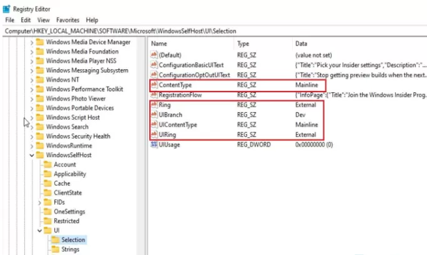Click the Ring string value icon

pos(154,105)
